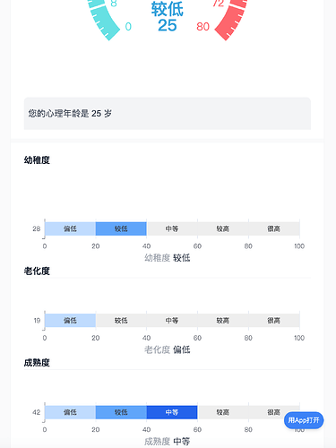Select the 较低 segment in 成熟度 bar
The image size is (336, 448).
point(121,412)
